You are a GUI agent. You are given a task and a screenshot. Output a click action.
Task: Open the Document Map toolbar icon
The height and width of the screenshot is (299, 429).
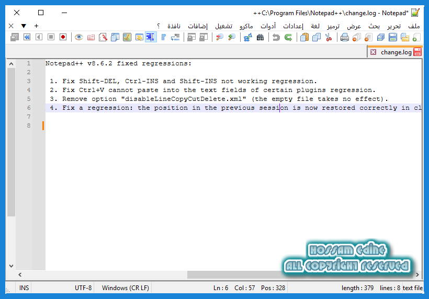tap(127, 37)
